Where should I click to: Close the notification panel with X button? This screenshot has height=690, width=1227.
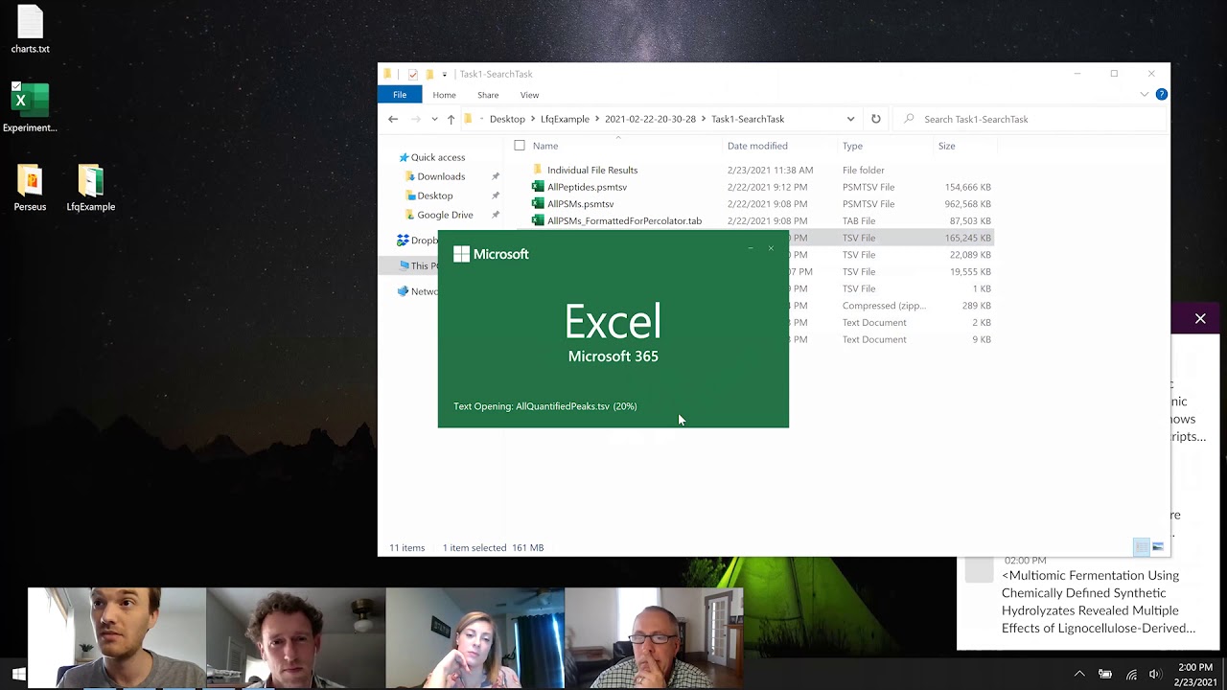(1200, 318)
